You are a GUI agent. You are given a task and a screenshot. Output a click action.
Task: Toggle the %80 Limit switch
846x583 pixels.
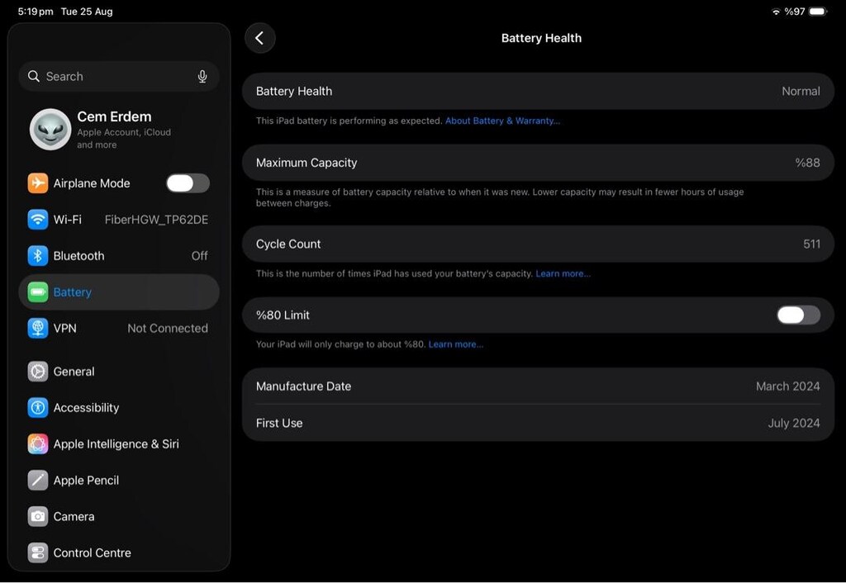[799, 315]
